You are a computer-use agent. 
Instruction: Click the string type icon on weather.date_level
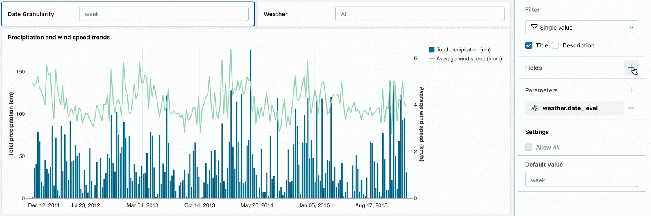pos(534,108)
